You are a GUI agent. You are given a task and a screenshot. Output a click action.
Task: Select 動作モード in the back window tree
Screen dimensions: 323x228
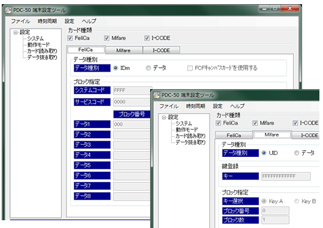(x=38, y=45)
